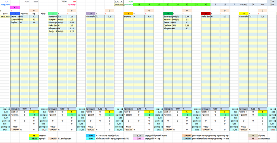
Task: Click the "парна)" cell in top row
Action: coord(244,4)
